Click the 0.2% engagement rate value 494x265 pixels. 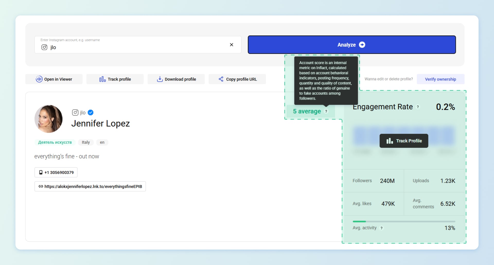click(446, 107)
